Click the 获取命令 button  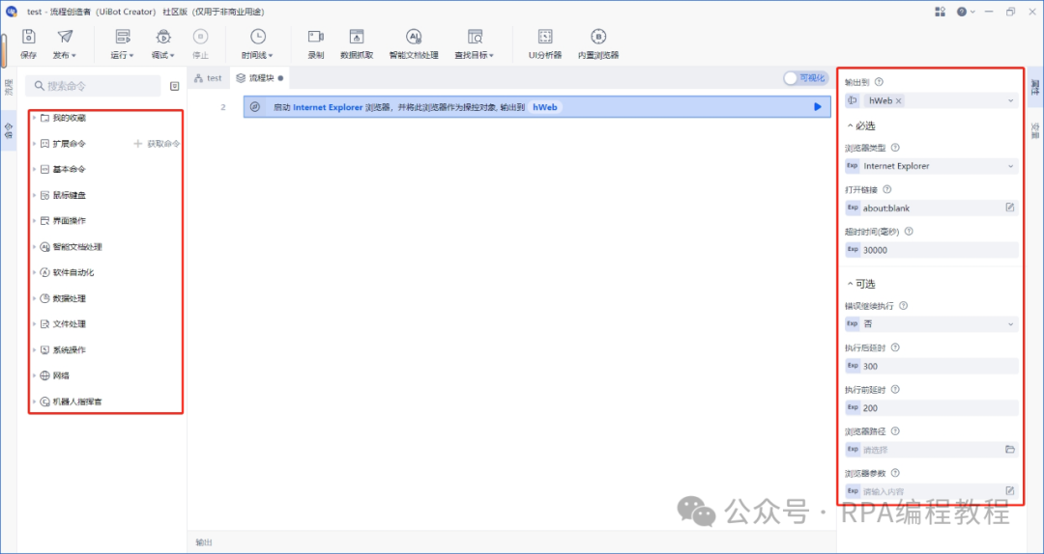(158, 143)
